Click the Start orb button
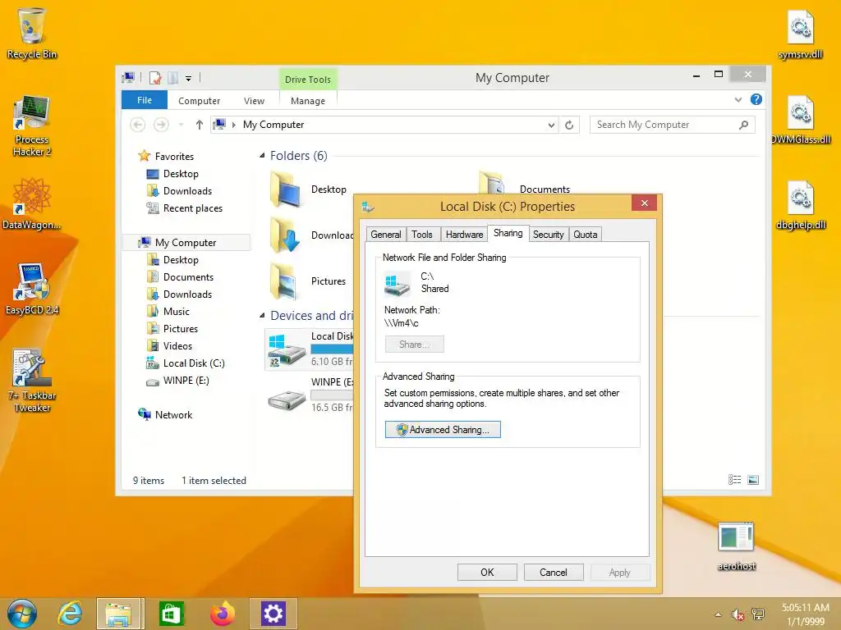 pyautogui.click(x=22, y=614)
